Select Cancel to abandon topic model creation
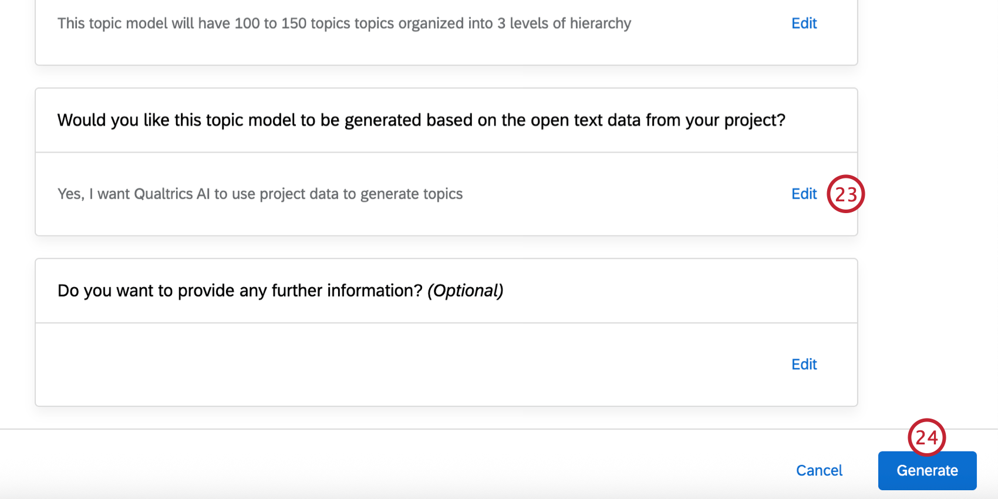Image resolution: width=998 pixels, height=499 pixels. tap(819, 470)
